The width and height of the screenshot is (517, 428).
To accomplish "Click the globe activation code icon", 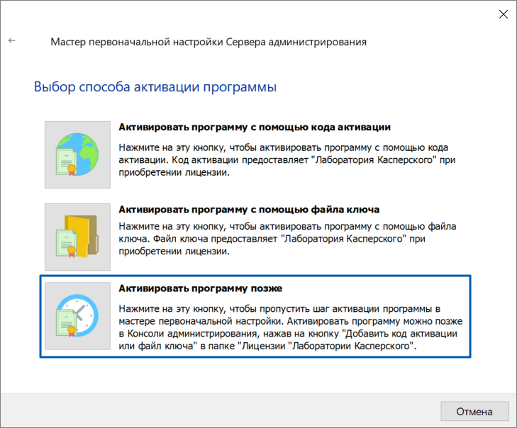I will click(77, 154).
